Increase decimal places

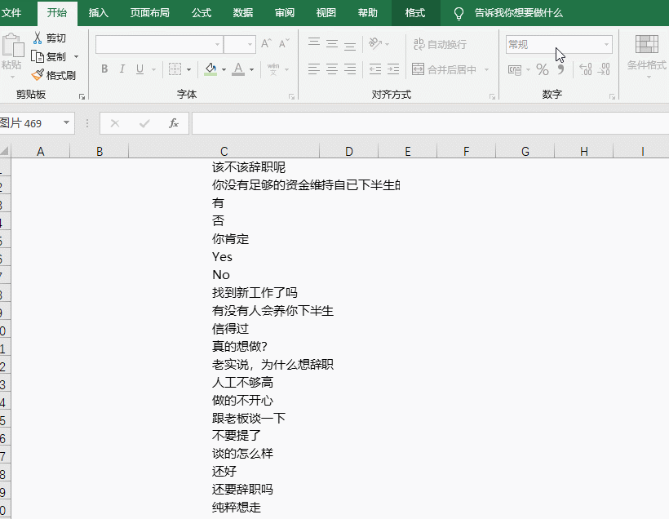click(x=586, y=69)
